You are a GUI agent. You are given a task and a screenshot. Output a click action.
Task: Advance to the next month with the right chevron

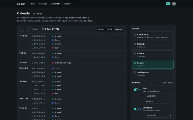click(x=27, y=29)
